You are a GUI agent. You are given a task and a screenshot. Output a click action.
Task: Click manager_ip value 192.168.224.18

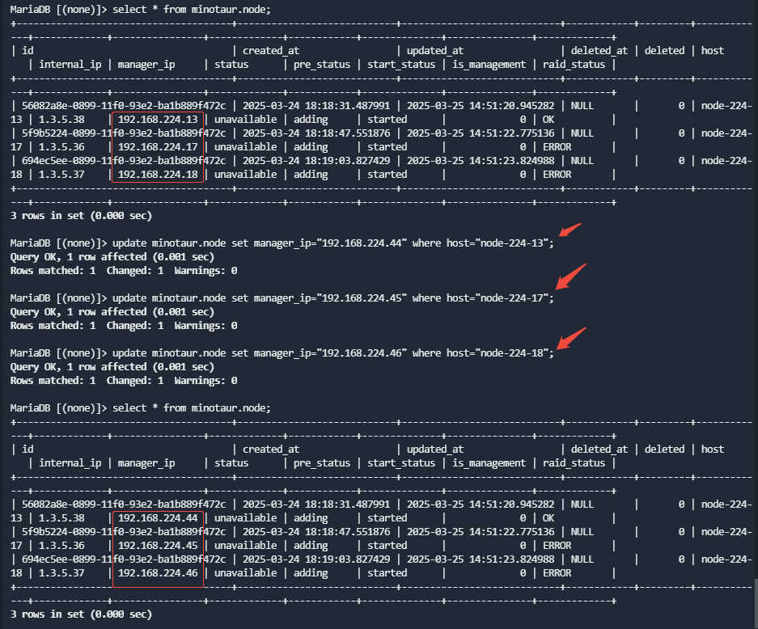point(158,175)
